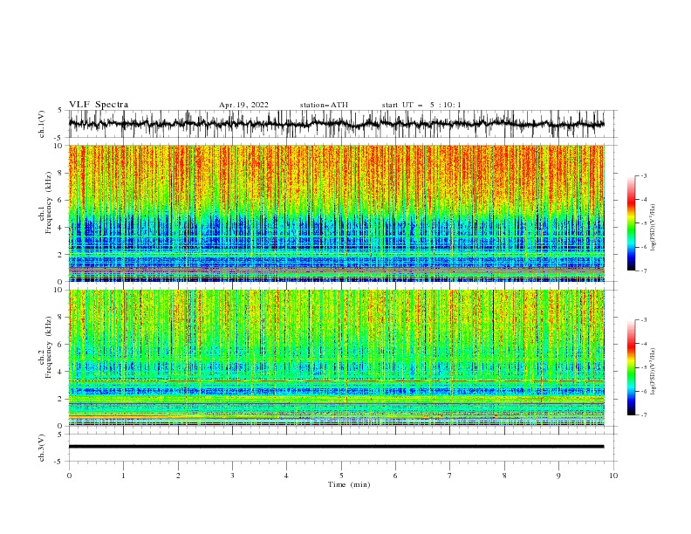Click the ch.1 waveform trace

(336, 124)
